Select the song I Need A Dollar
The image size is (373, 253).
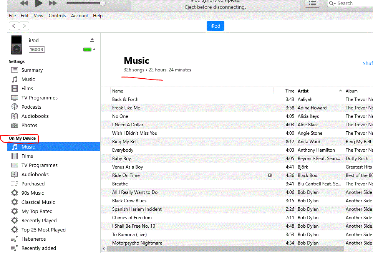pyautogui.click(x=128, y=125)
